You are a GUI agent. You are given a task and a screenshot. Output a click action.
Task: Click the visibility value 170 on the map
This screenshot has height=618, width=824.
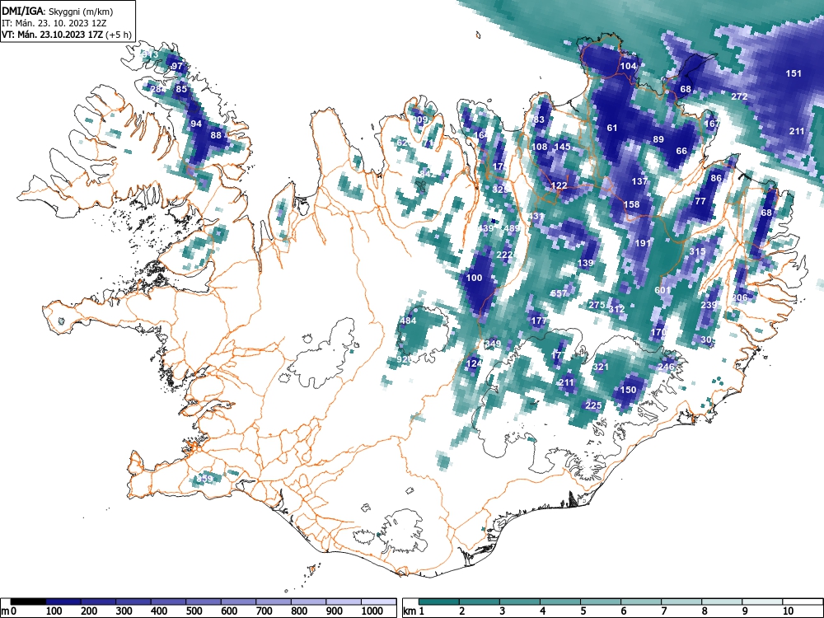658,332
